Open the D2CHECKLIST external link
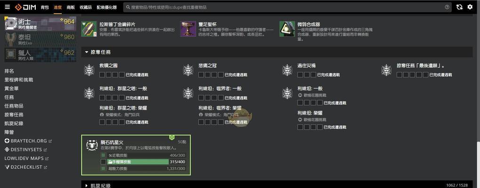Viewport: 480px width, 188px height. pyautogui.click(x=26, y=167)
